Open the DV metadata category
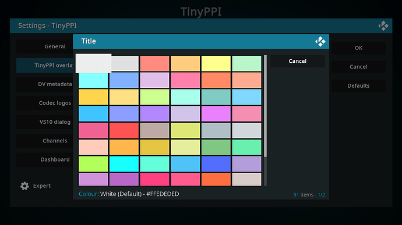The height and width of the screenshot is (225, 402). [45, 84]
